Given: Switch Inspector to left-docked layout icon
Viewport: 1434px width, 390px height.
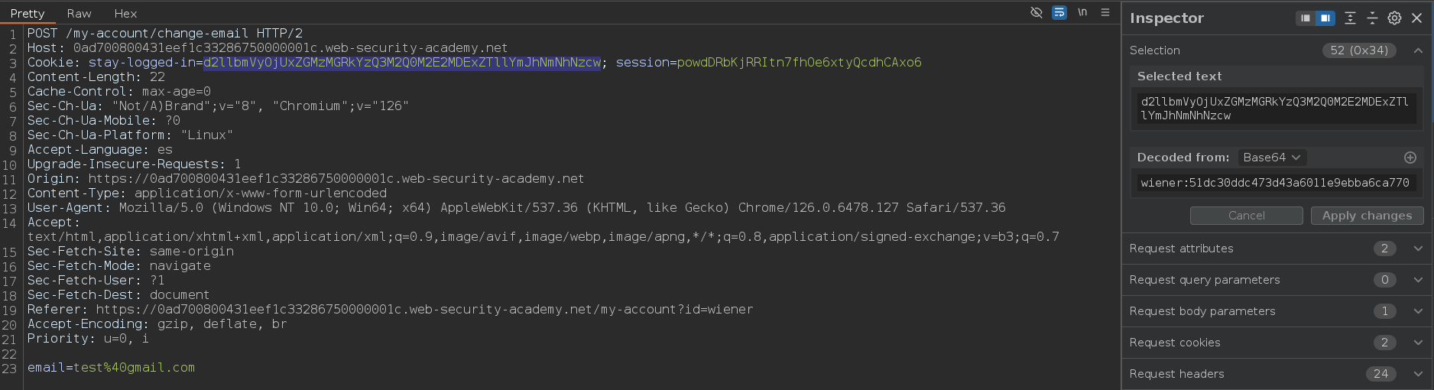Looking at the screenshot, I should click(x=1306, y=18).
